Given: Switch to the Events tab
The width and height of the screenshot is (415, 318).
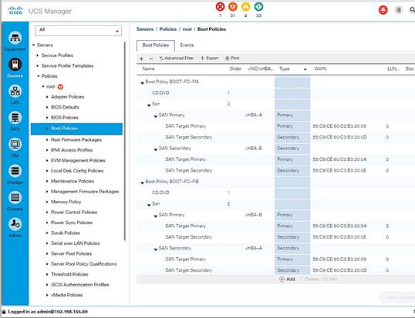Looking at the screenshot, I should [187, 45].
